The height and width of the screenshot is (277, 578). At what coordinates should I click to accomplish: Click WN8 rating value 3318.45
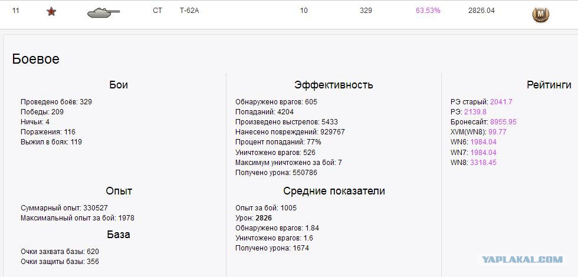[x=483, y=163]
